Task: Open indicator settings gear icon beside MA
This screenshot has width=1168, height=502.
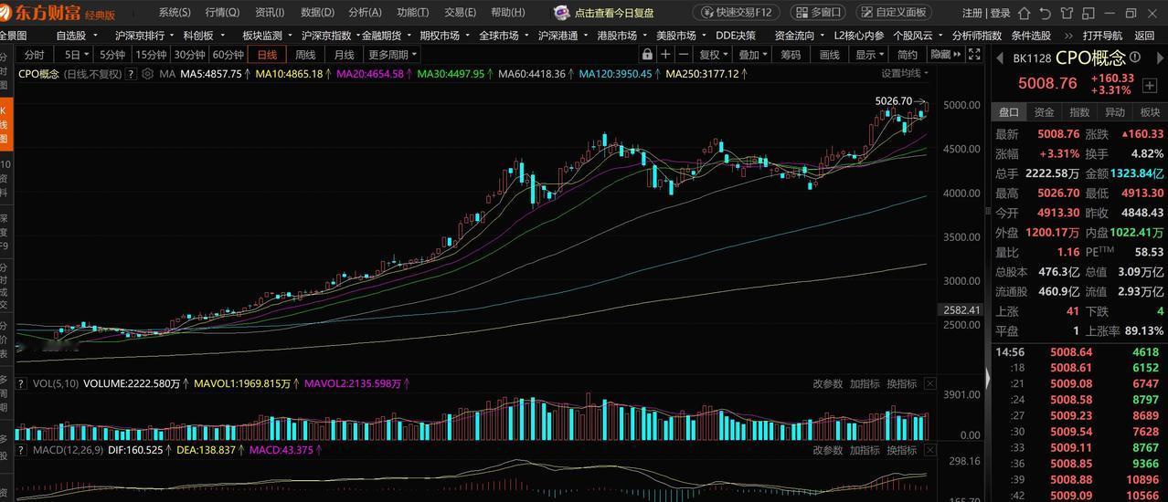Action: point(146,74)
